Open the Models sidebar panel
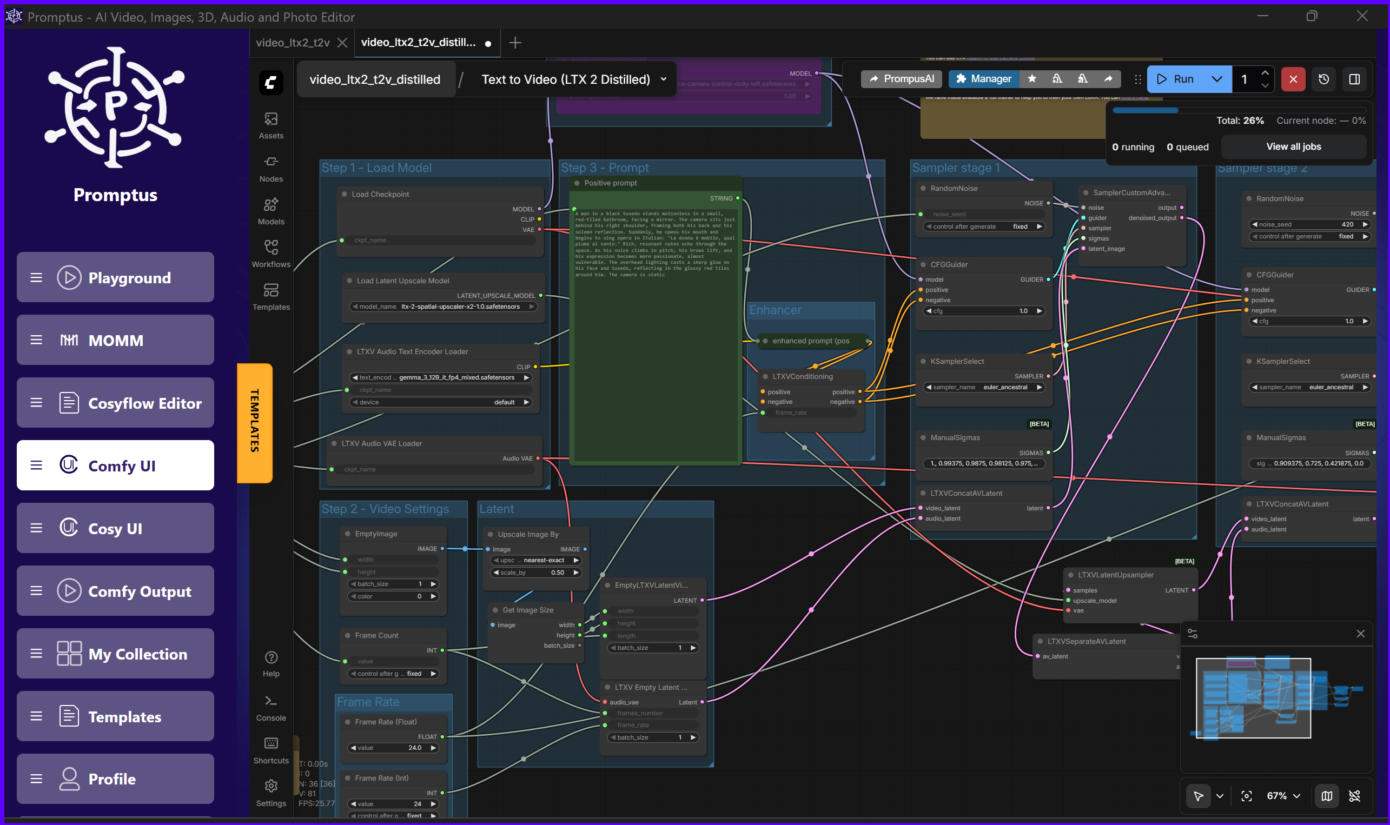1390x825 pixels. pyautogui.click(x=271, y=211)
